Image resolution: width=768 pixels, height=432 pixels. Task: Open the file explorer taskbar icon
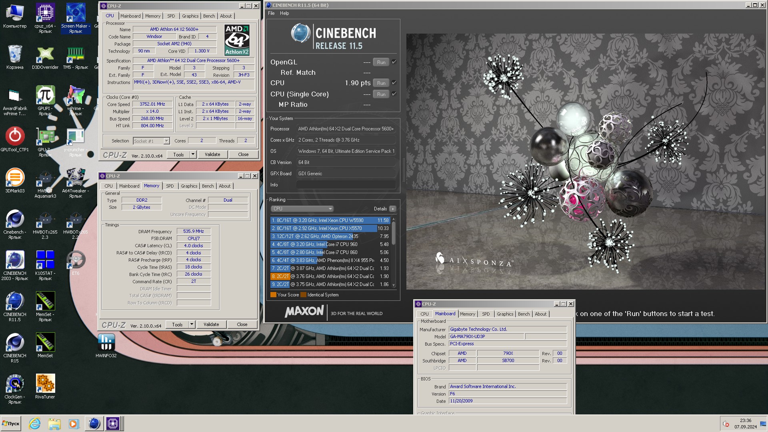[x=54, y=424]
